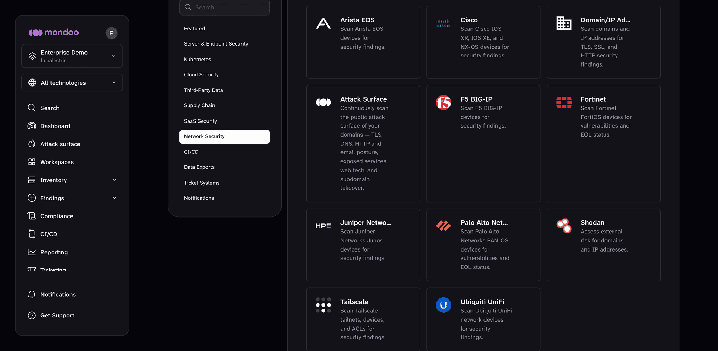The height and width of the screenshot is (351, 718).
Task: Click the Reporting chart icon
Action: pyautogui.click(x=32, y=252)
